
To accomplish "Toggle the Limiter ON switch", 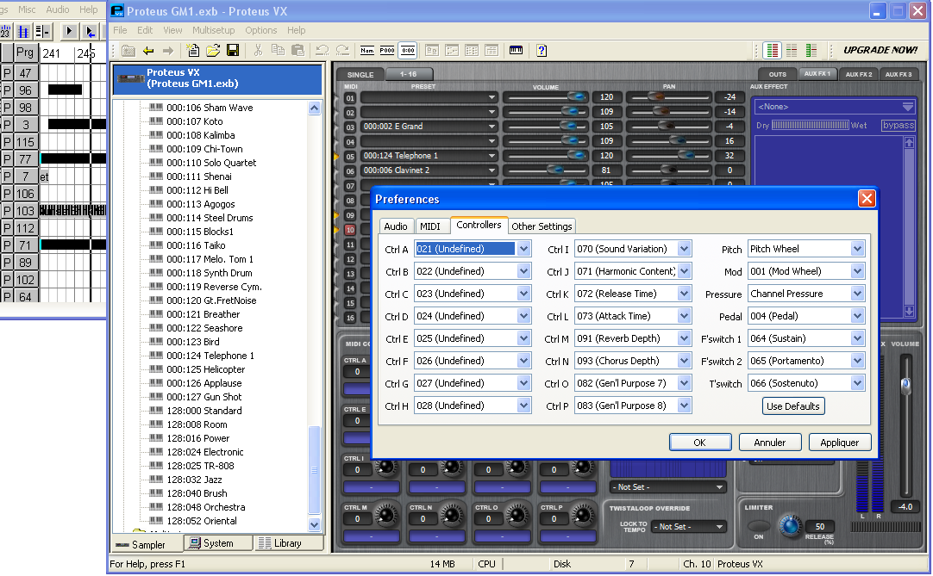I will pyautogui.click(x=759, y=526).
